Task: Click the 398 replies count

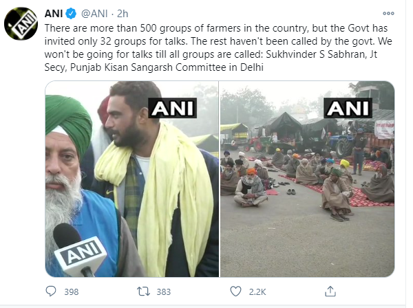Action: 71,291
